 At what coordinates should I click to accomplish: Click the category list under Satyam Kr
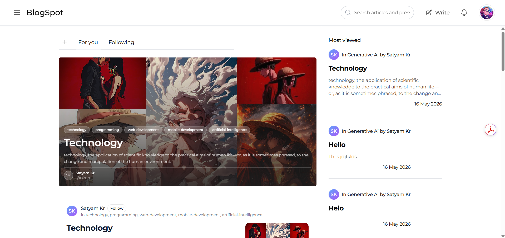click(172, 215)
